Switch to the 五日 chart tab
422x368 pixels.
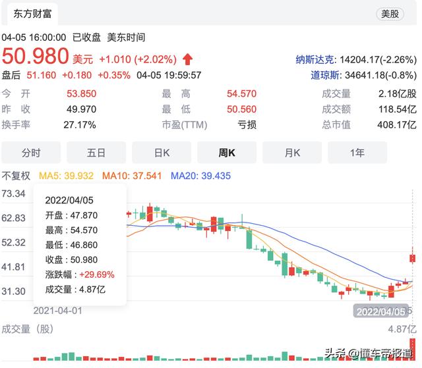point(96,153)
